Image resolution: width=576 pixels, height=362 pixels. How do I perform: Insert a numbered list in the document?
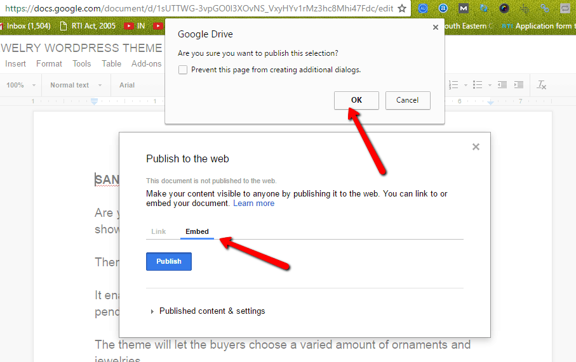click(x=453, y=85)
